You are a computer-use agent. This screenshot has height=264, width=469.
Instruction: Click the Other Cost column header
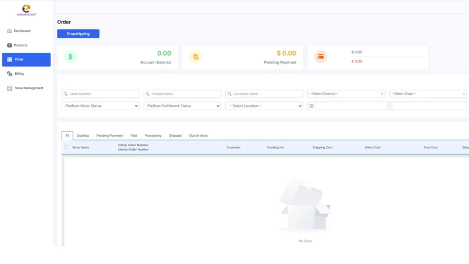pyautogui.click(x=373, y=148)
